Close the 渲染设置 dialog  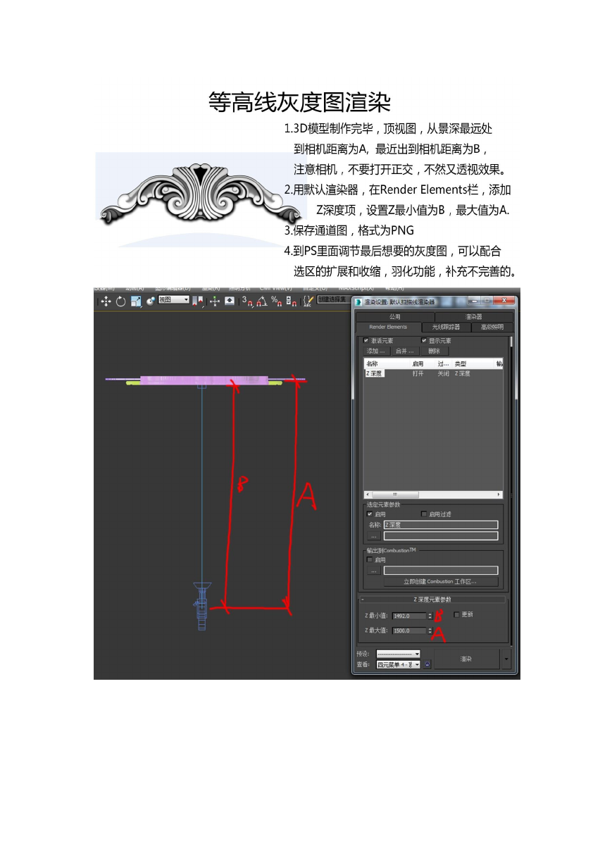pos(504,301)
